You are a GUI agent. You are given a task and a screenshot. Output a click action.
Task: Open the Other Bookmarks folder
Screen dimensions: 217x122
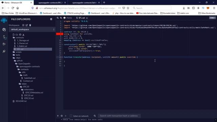pos(207,13)
